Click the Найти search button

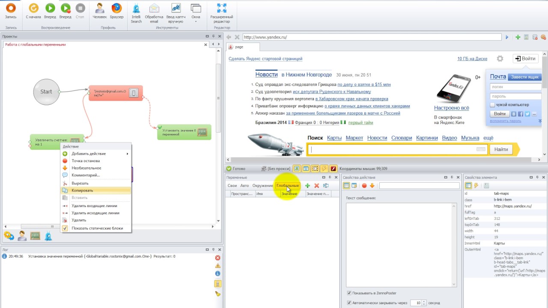click(x=501, y=149)
